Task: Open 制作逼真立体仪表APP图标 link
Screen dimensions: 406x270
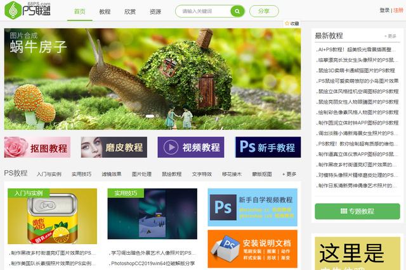Action: pyautogui.click(x=357, y=154)
